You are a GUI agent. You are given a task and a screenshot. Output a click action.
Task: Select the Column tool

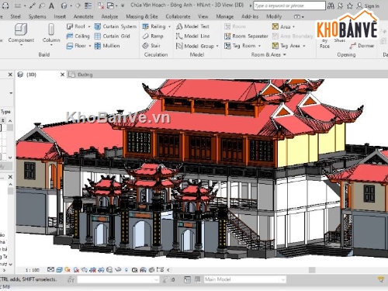51,33
